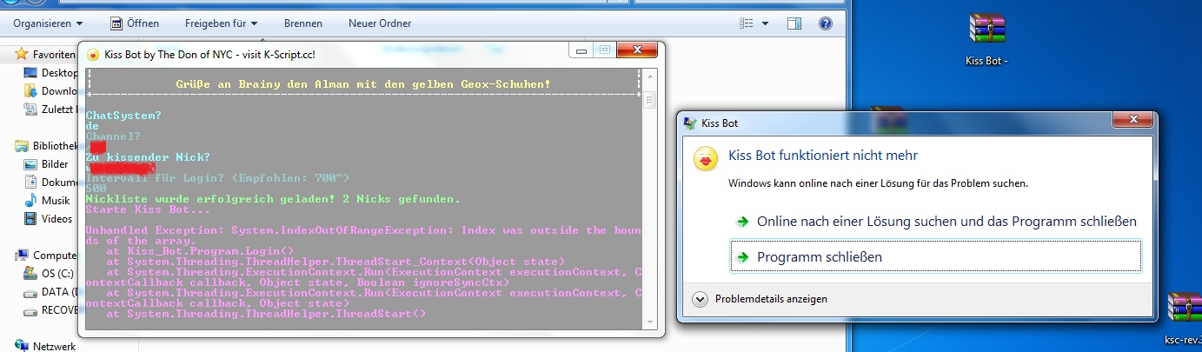
Task: Choose Online nach einer Lösung suchen option
Action: click(946, 222)
